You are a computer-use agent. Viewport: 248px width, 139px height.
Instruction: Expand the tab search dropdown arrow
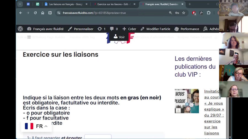(x=20, y=4)
